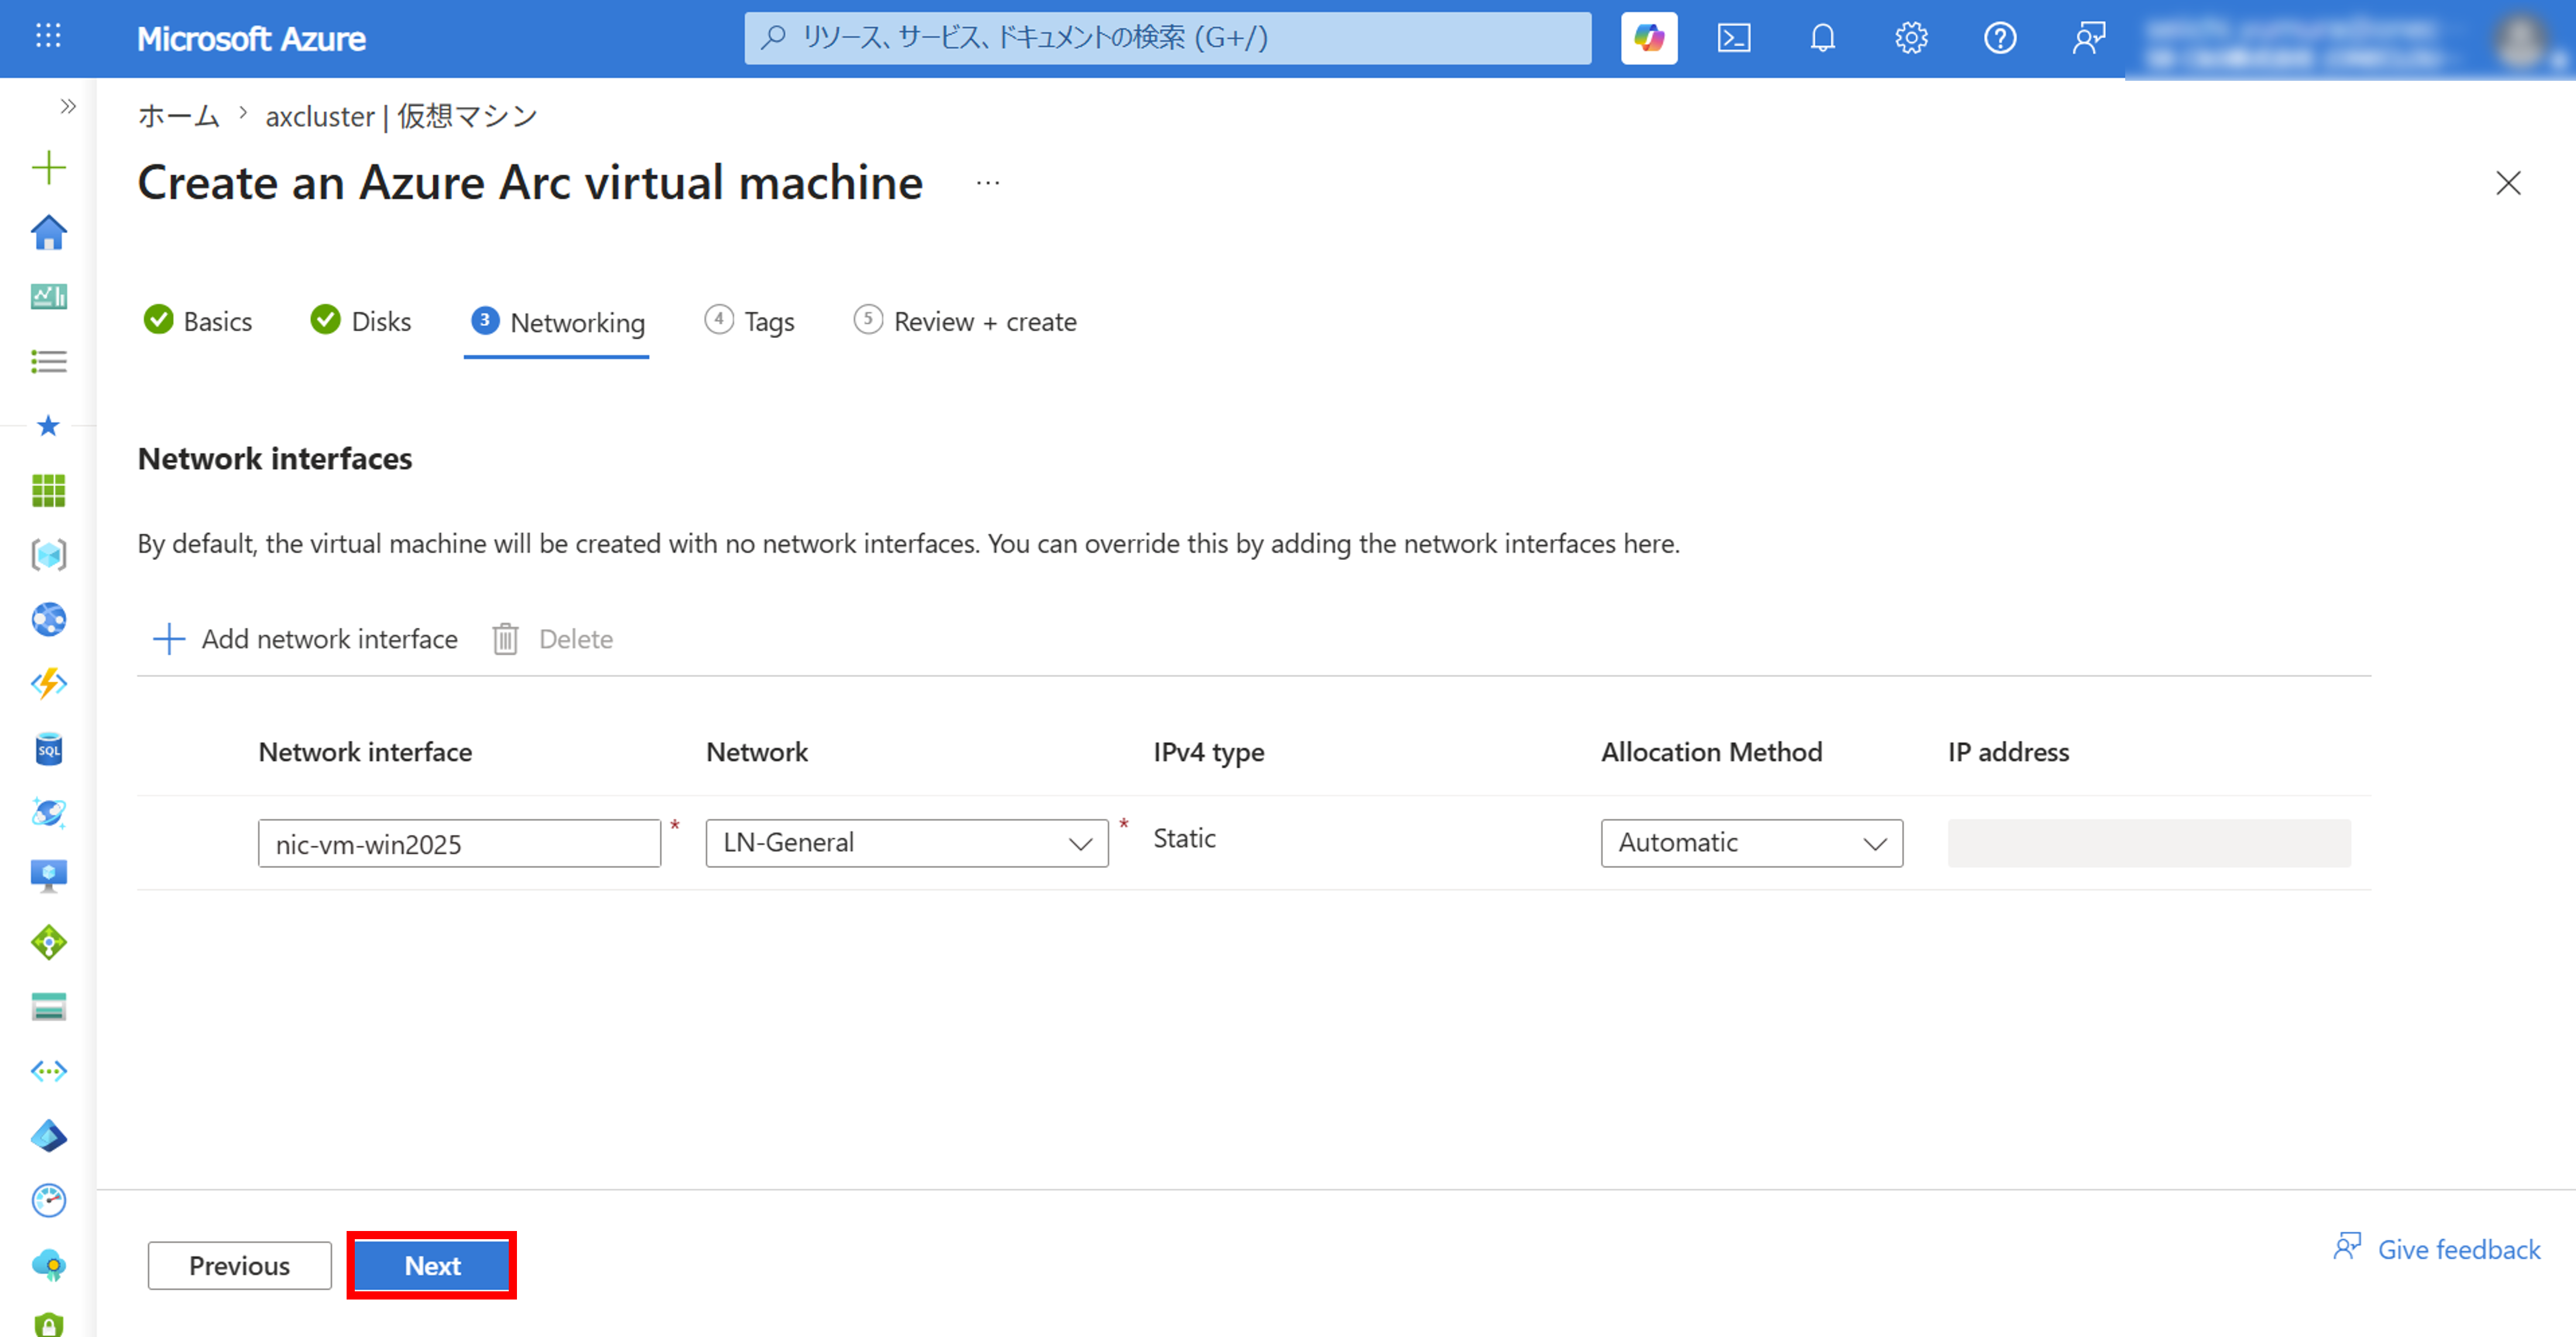
Task: Click the 'IPv4 type' column header
Action: click(1208, 752)
